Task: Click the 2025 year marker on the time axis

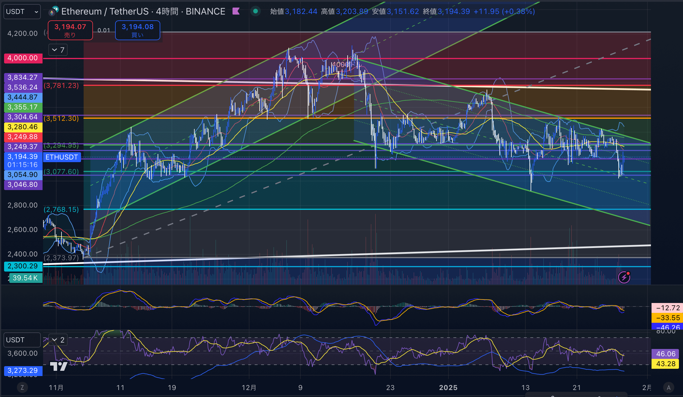Action: coord(448,388)
